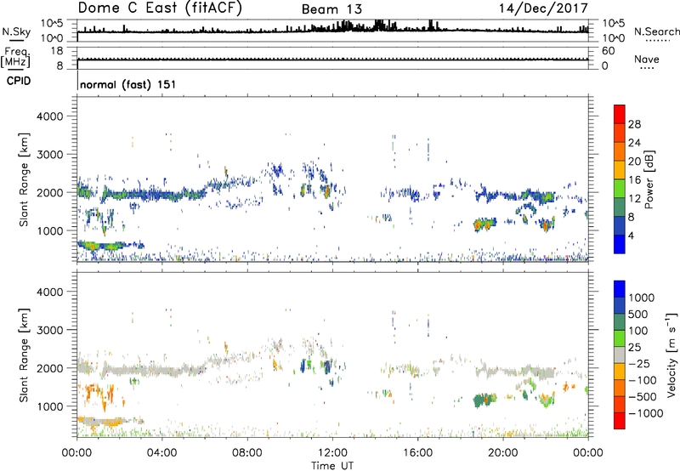The image size is (680, 471).
Task: Click the '12:00' time axis tick label
Action: (332, 453)
